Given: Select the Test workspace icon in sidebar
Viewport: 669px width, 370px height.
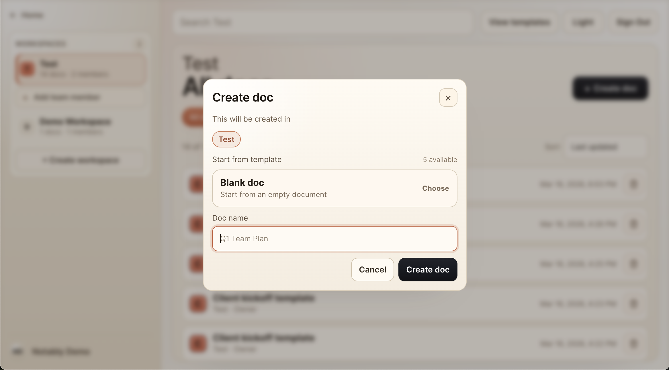Looking at the screenshot, I should tap(27, 69).
